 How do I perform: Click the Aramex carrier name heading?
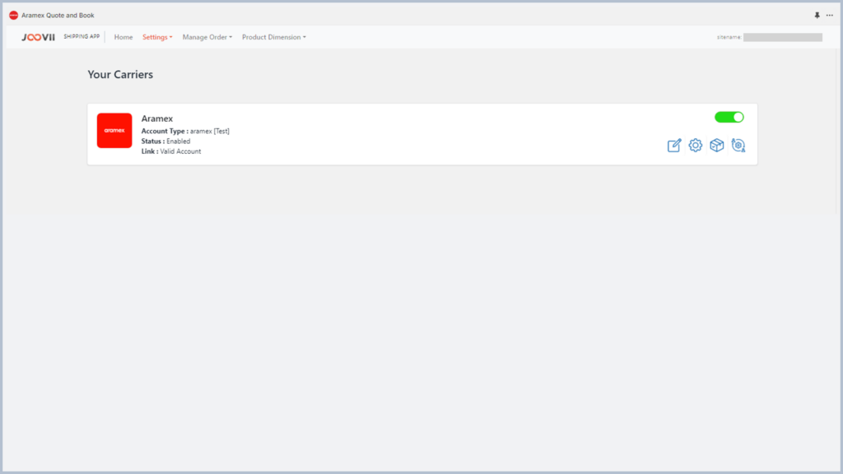tap(157, 118)
